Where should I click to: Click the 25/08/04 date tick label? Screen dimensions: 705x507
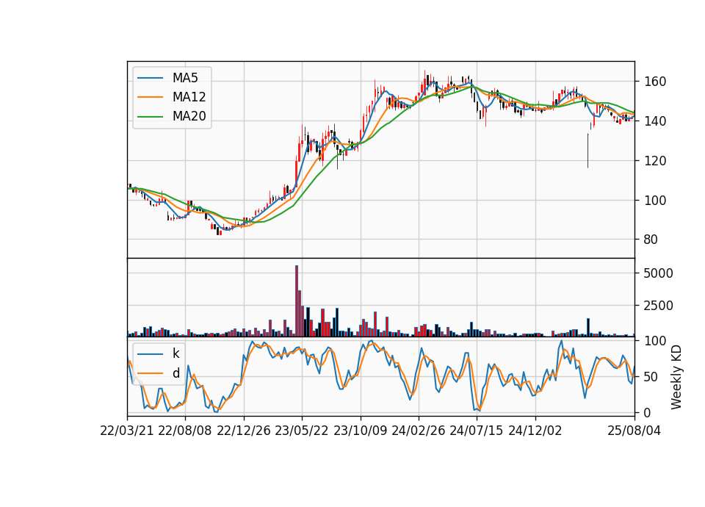(x=634, y=431)
